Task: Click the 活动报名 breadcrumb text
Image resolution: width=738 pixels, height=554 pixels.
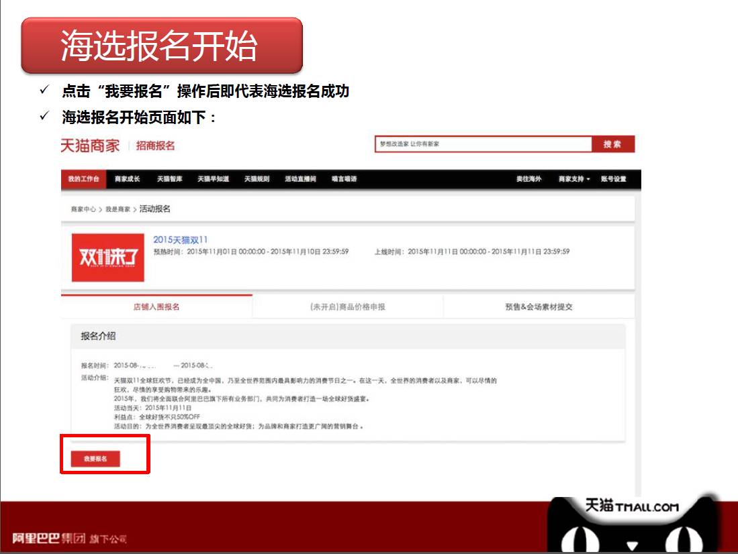Action: pyautogui.click(x=155, y=209)
